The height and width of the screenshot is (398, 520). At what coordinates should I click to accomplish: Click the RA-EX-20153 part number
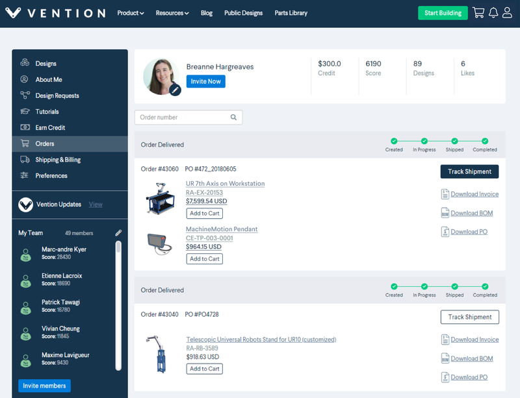point(204,193)
